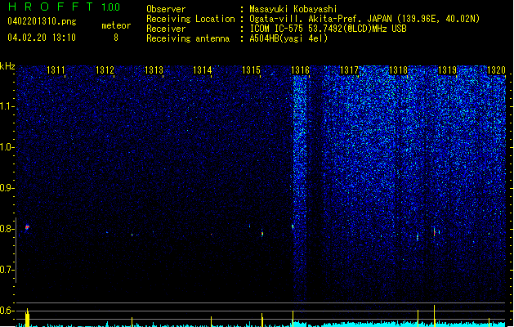Click the 1313 time marker

(x=154, y=70)
